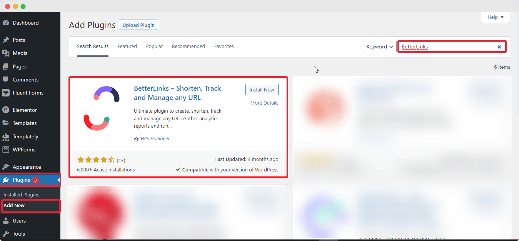Visit the WPDeveloper author link
This screenshot has height=241, width=519.
point(155,138)
